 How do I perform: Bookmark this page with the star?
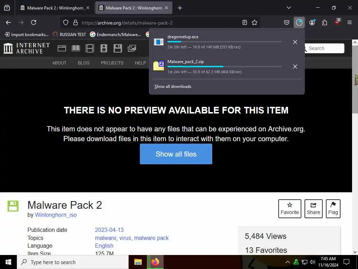coord(255,22)
